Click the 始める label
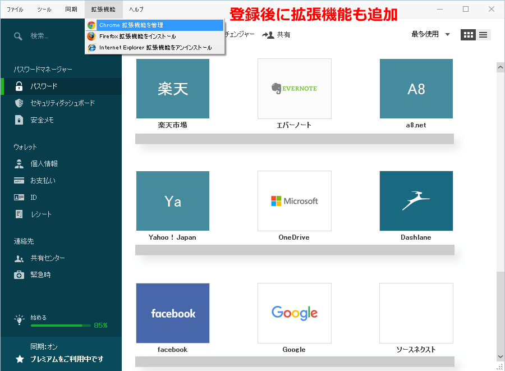 point(39,318)
